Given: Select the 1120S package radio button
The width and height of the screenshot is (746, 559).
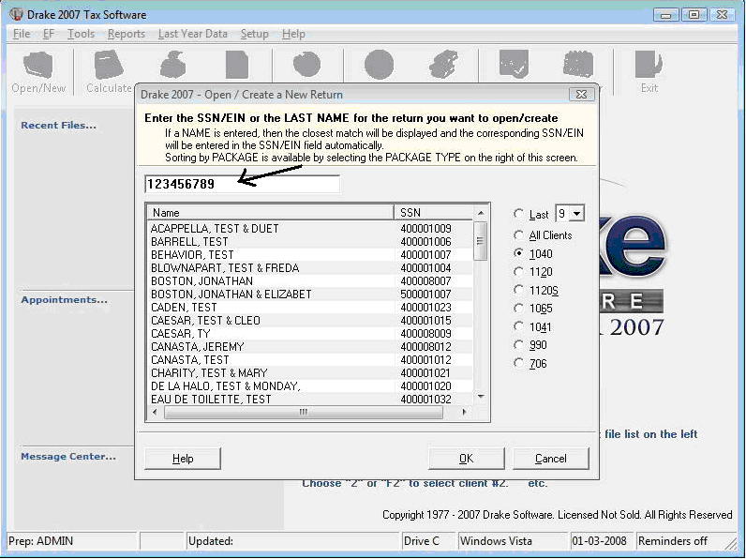Looking at the screenshot, I should (x=518, y=290).
